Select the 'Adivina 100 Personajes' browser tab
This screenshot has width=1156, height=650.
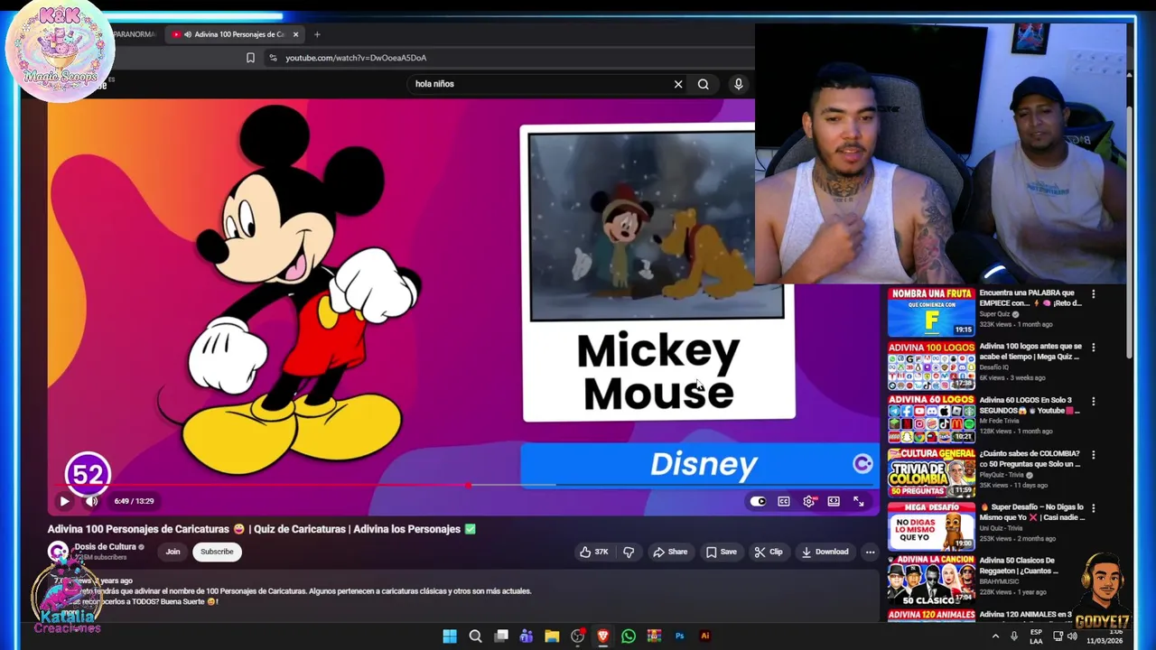tap(237, 34)
